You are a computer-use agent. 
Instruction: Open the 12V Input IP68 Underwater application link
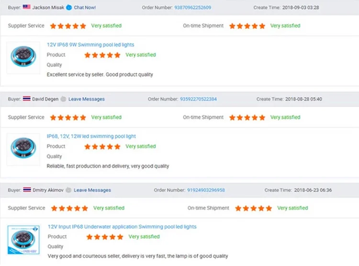122,227
